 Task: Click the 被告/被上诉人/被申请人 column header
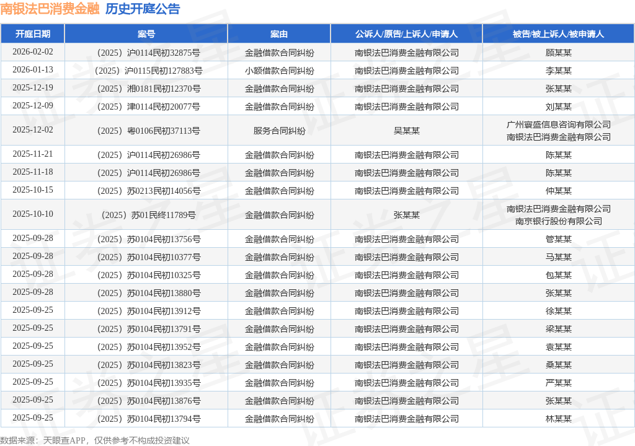(559, 34)
